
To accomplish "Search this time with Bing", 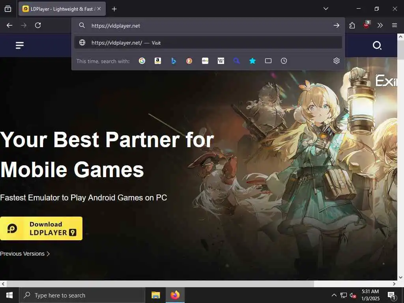I will point(174,61).
